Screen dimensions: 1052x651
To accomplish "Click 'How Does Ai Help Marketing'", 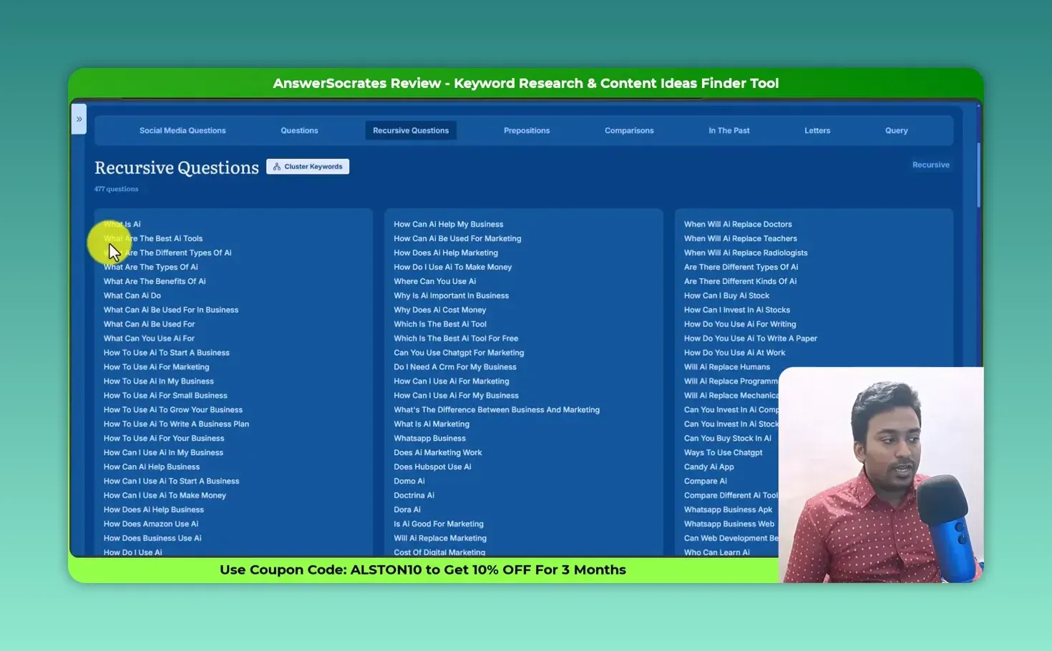I will (446, 253).
